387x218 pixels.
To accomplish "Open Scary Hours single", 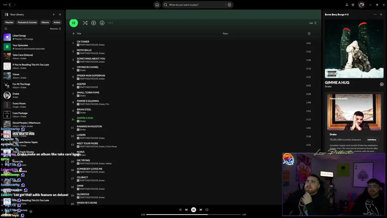I will [33, 105].
